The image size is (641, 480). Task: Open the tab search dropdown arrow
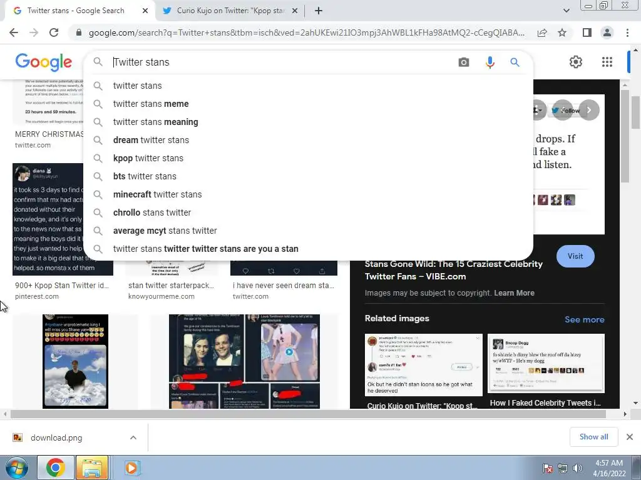pos(566,11)
